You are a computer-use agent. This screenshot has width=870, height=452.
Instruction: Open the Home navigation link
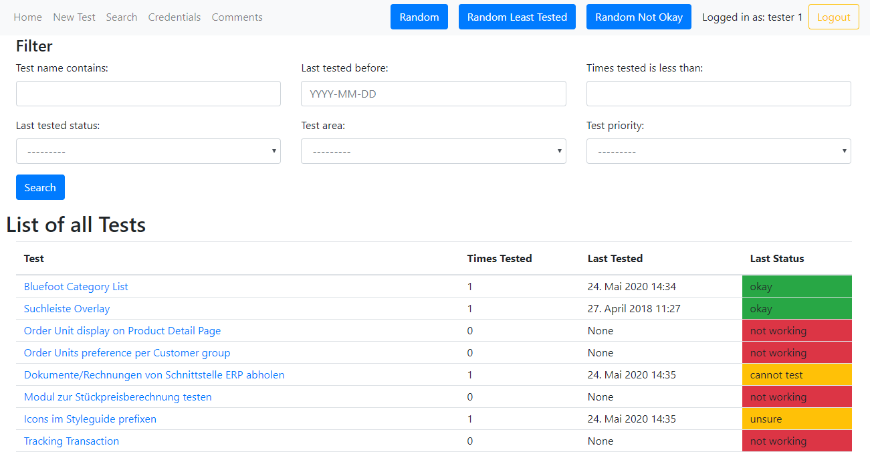click(x=27, y=17)
